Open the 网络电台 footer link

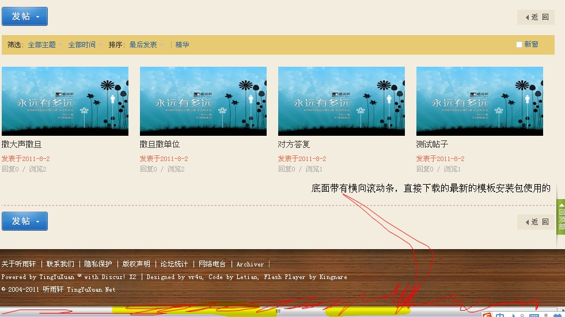213,264
